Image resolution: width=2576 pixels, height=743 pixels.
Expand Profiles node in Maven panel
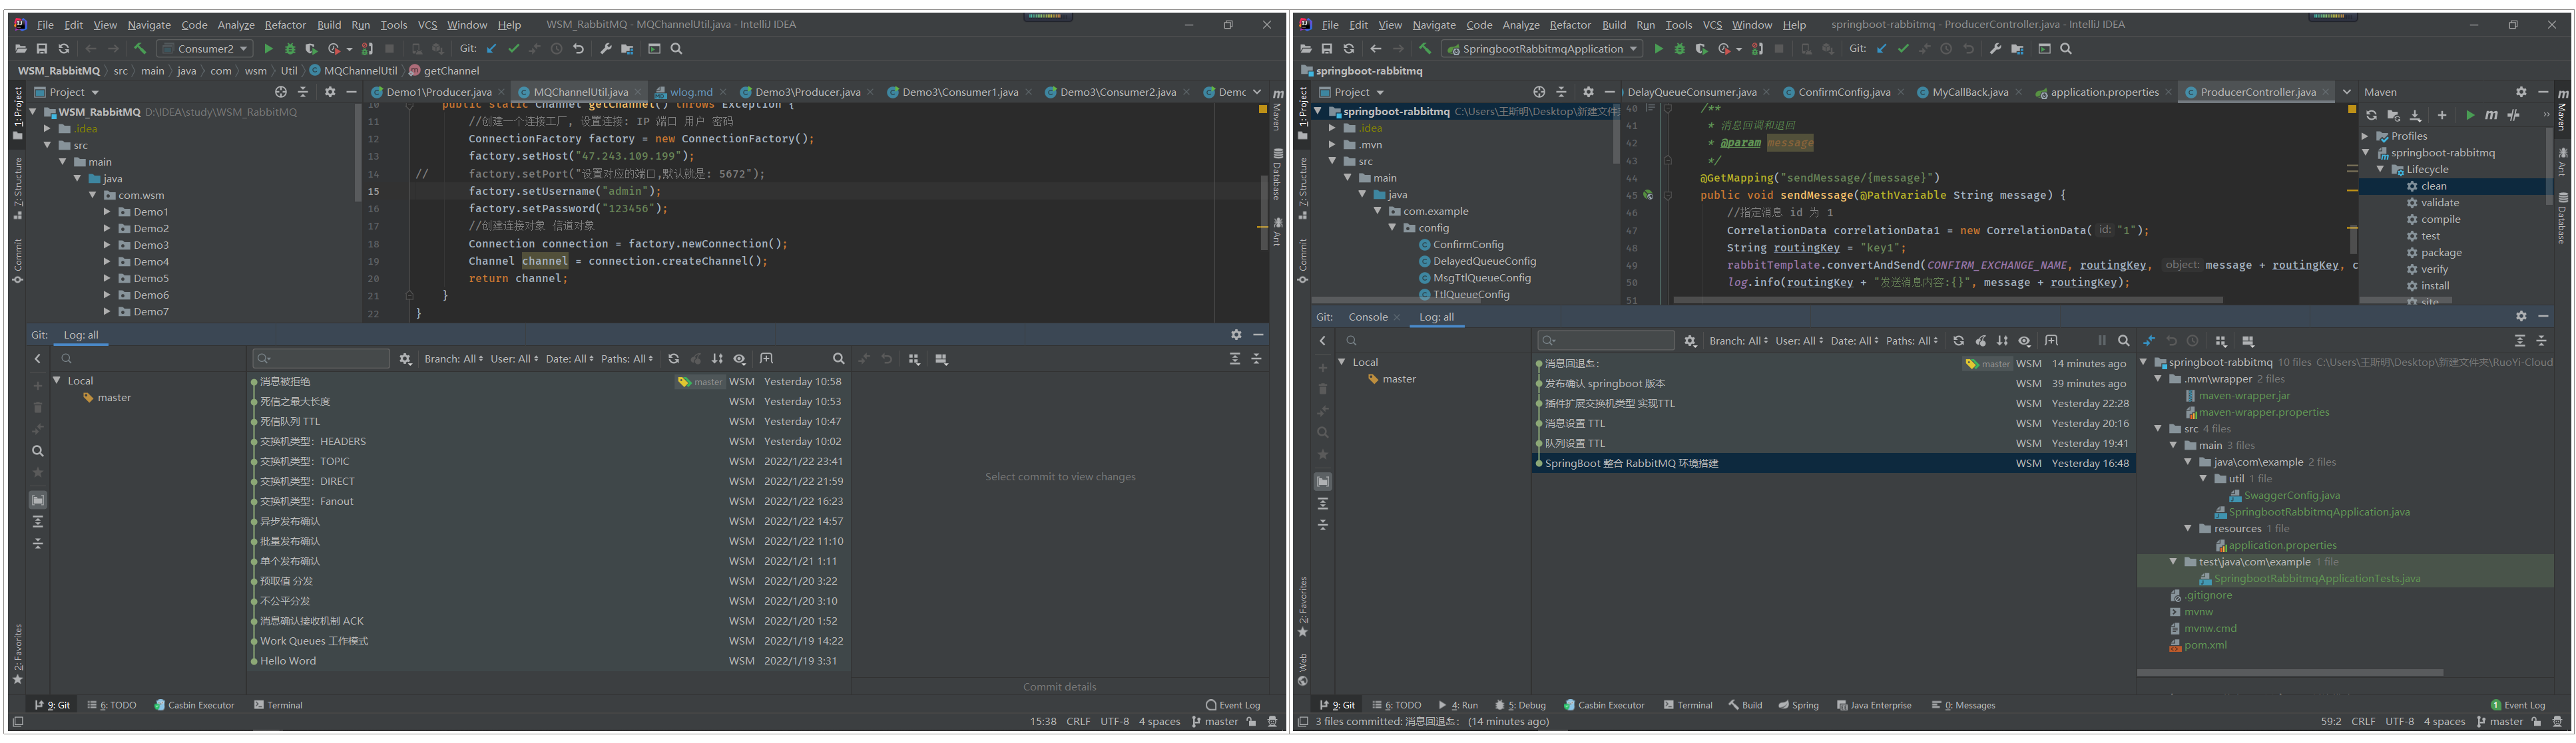pyautogui.click(x=2366, y=137)
